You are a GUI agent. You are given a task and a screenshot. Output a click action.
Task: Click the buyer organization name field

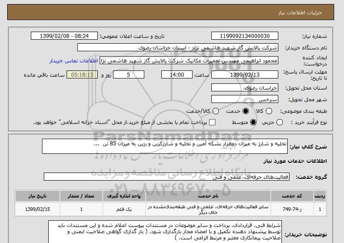click(178, 48)
